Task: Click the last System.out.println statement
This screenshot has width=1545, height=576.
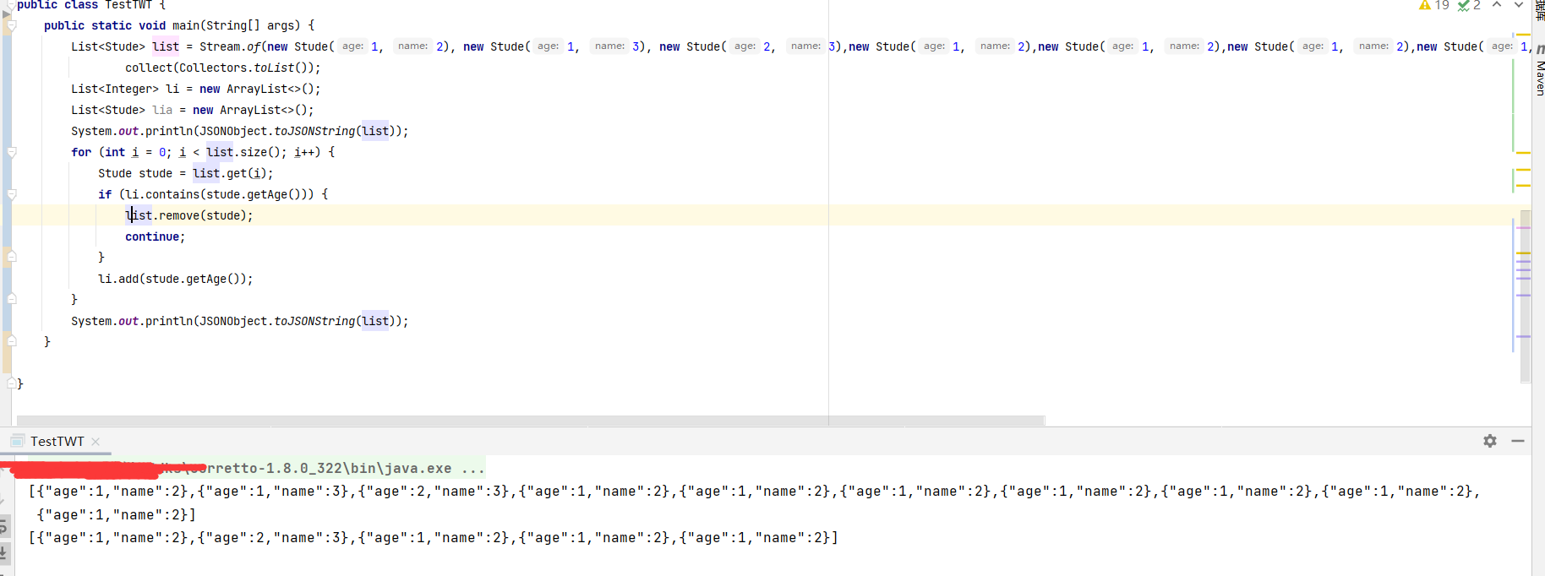Action: pos(240,321)
